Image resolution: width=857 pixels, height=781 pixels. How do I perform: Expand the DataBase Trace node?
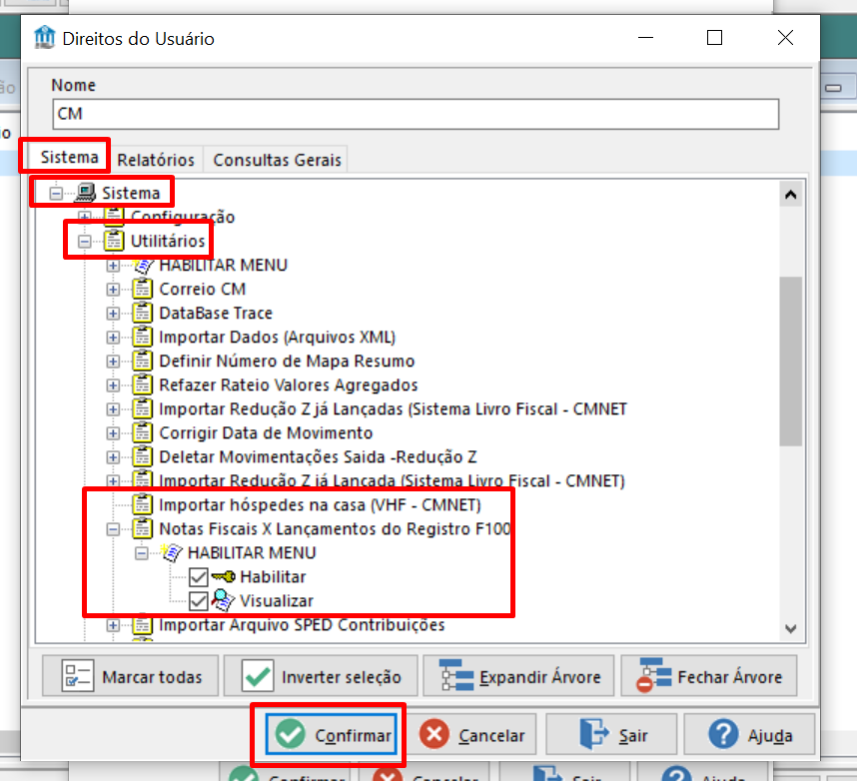113,314
